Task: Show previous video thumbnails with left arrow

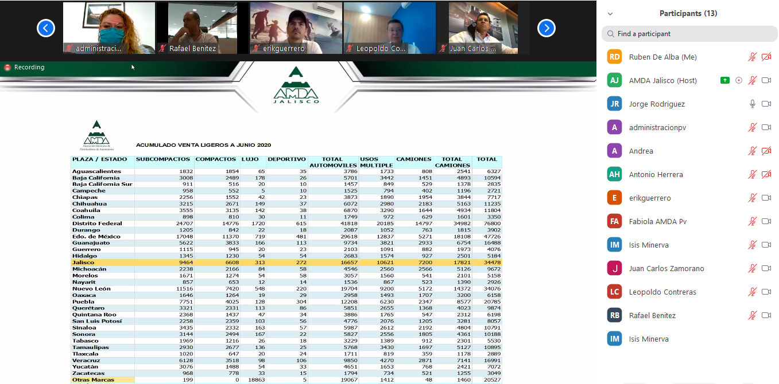Action: click(x=46, y=28)
